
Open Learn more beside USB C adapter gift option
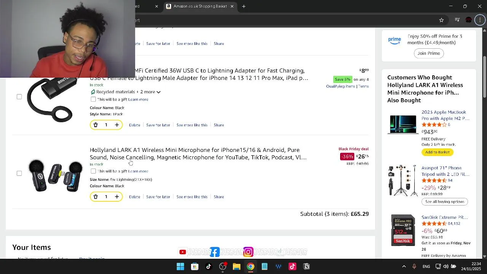tap(138, 99)
